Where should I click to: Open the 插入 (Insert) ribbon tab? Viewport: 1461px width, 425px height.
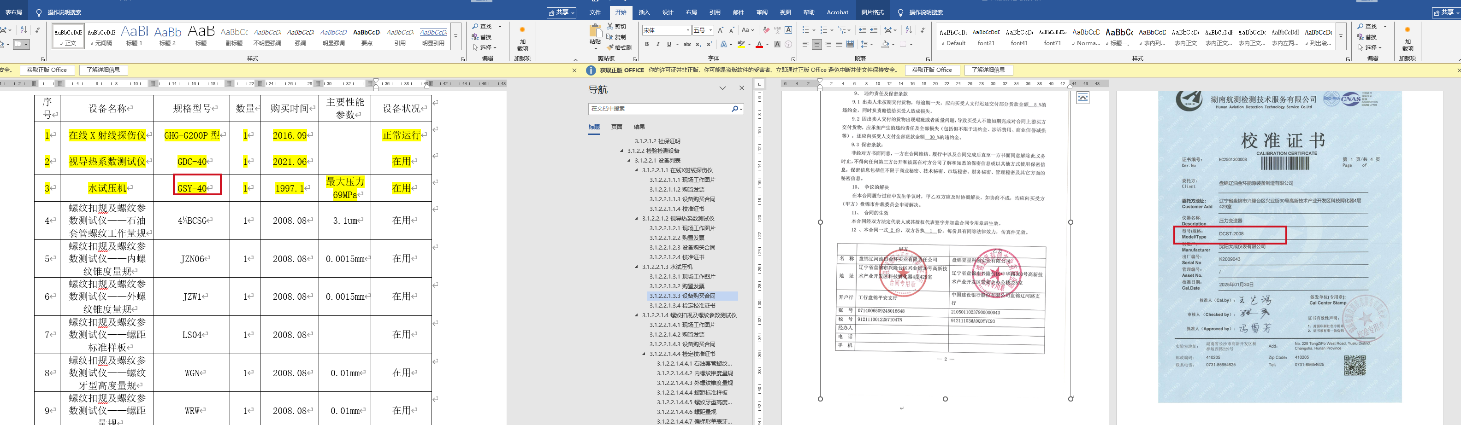click(645, 12)
